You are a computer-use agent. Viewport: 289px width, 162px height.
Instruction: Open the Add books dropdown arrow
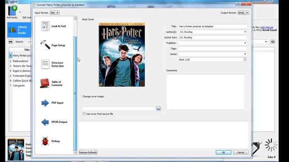point(20,12)
